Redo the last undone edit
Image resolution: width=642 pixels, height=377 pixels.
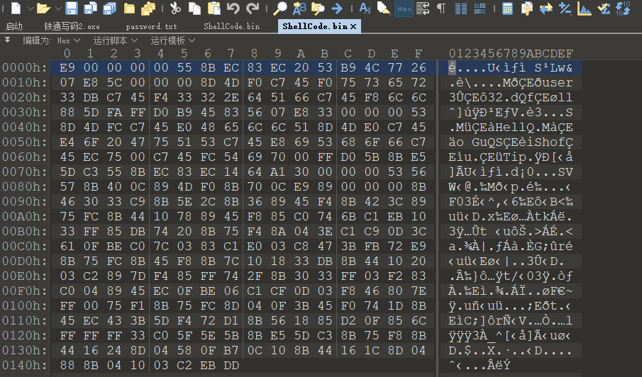pos(253,8)
